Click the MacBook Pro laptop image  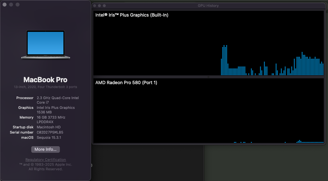tap(46, 45)
